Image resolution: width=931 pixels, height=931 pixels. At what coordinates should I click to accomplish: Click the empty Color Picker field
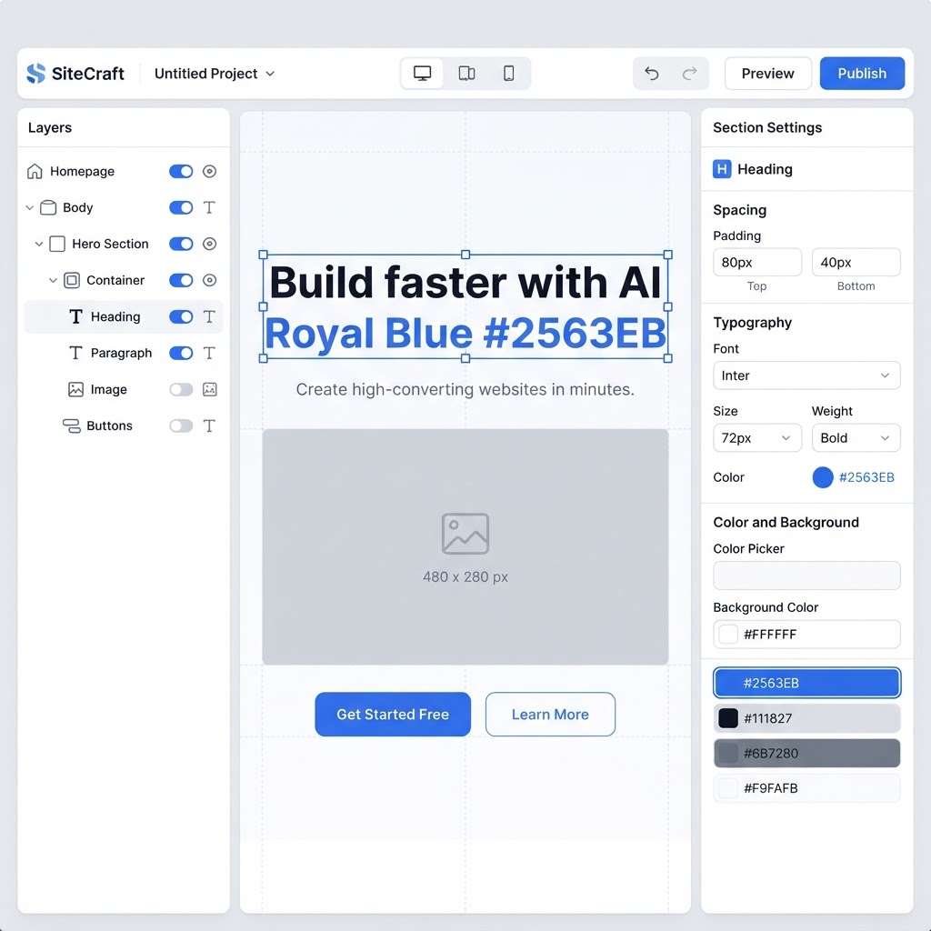806,576
